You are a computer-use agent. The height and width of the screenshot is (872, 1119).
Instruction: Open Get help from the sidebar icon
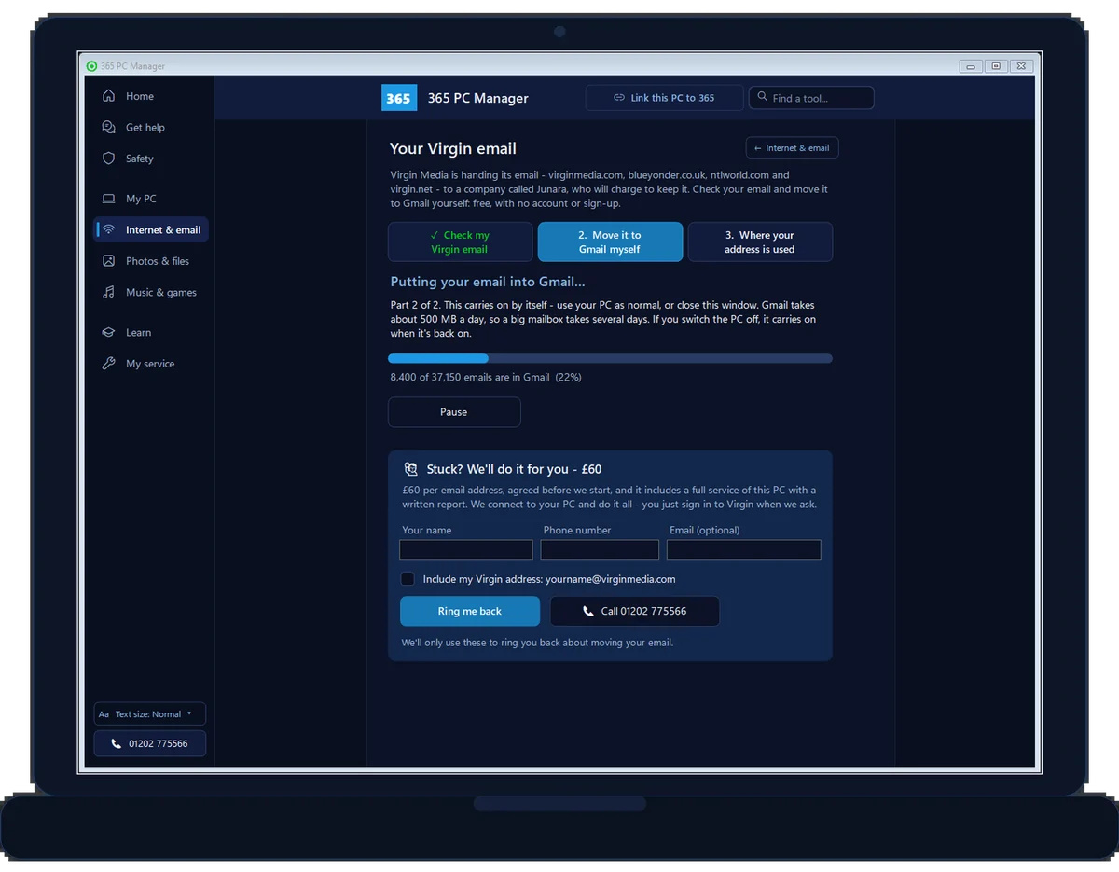[109, 128]
